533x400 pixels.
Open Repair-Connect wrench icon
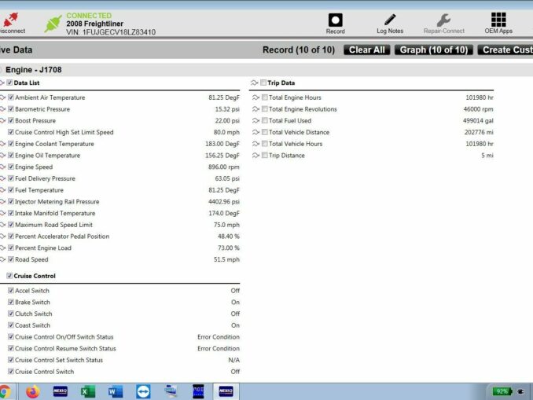click(443, 20)
